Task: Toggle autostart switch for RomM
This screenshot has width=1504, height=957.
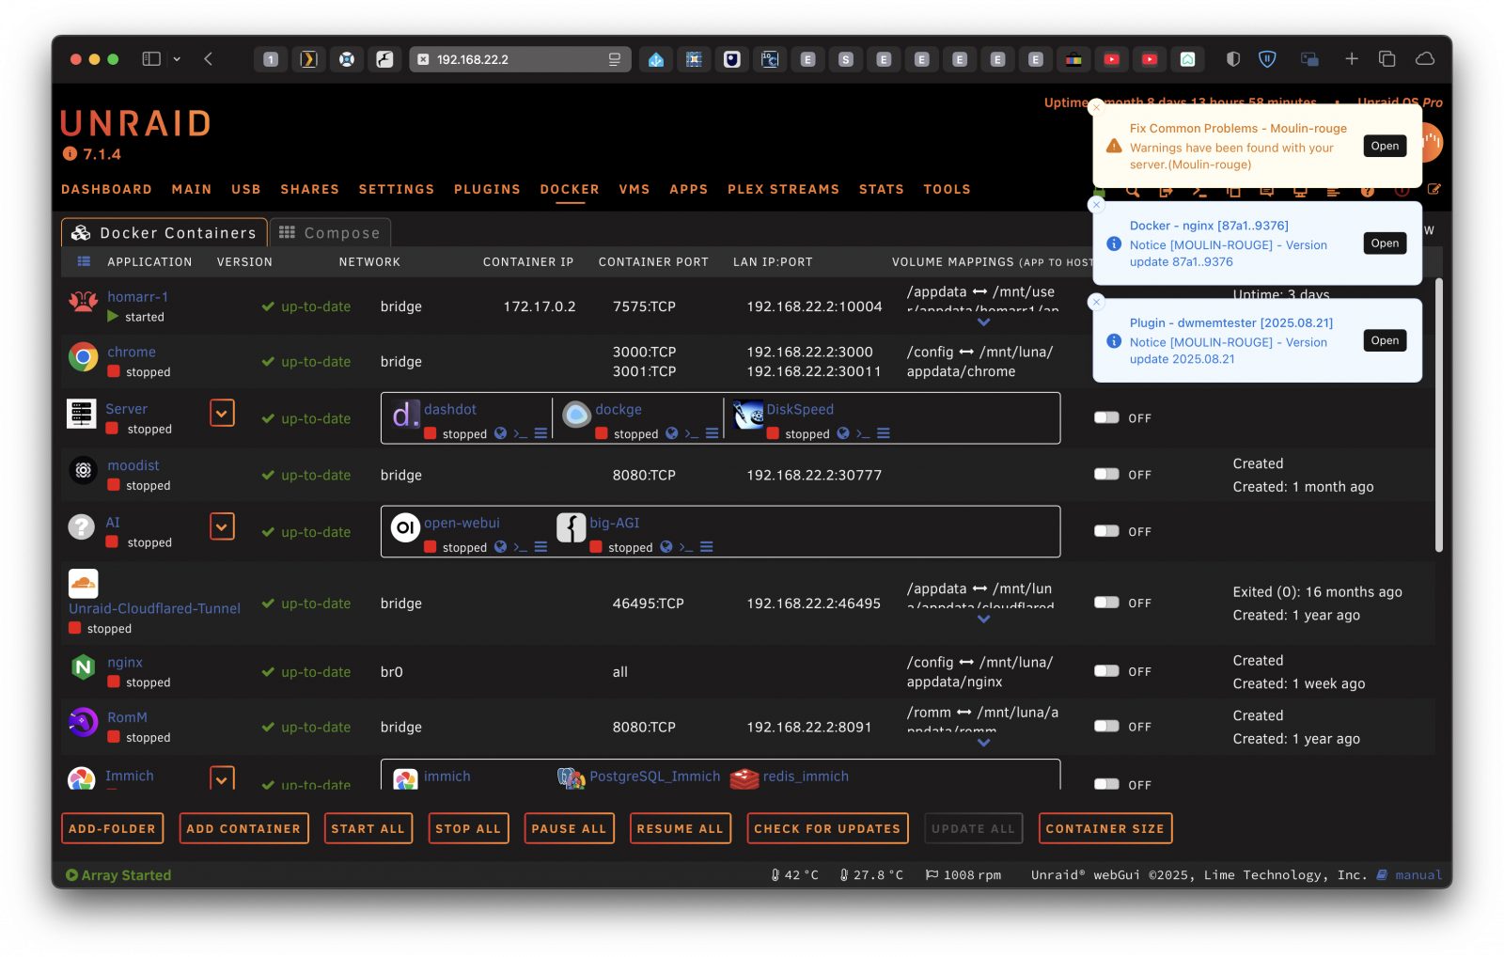Action: coord(1106,727)
